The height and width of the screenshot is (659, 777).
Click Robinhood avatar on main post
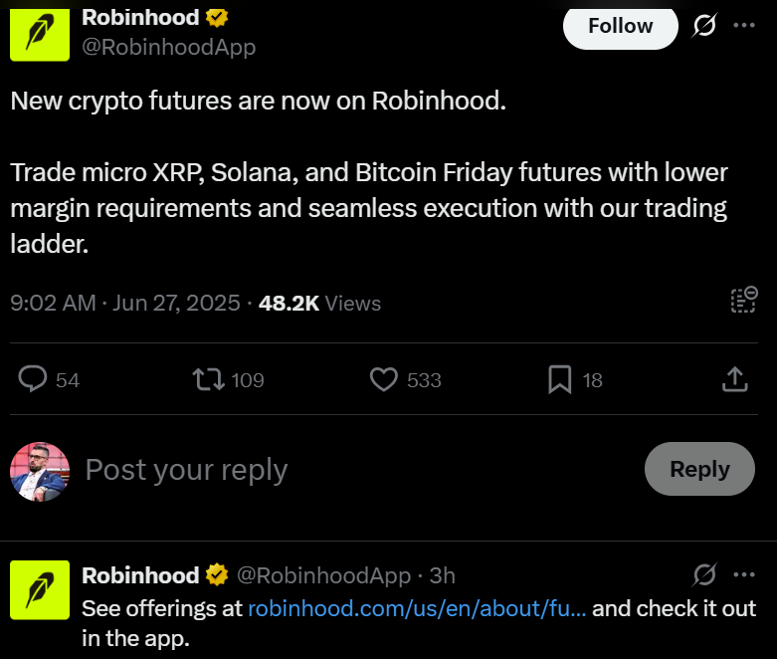tap(40, 32)
